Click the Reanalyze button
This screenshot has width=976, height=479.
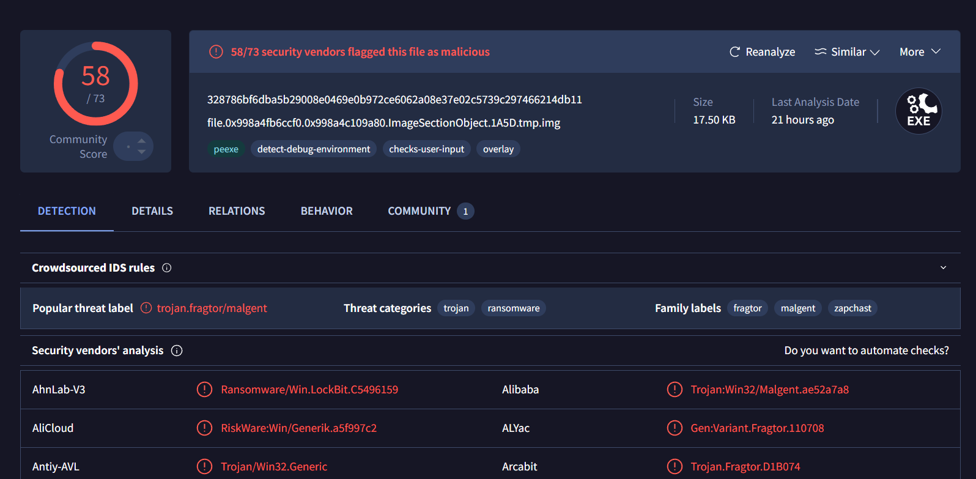[762, 52]
